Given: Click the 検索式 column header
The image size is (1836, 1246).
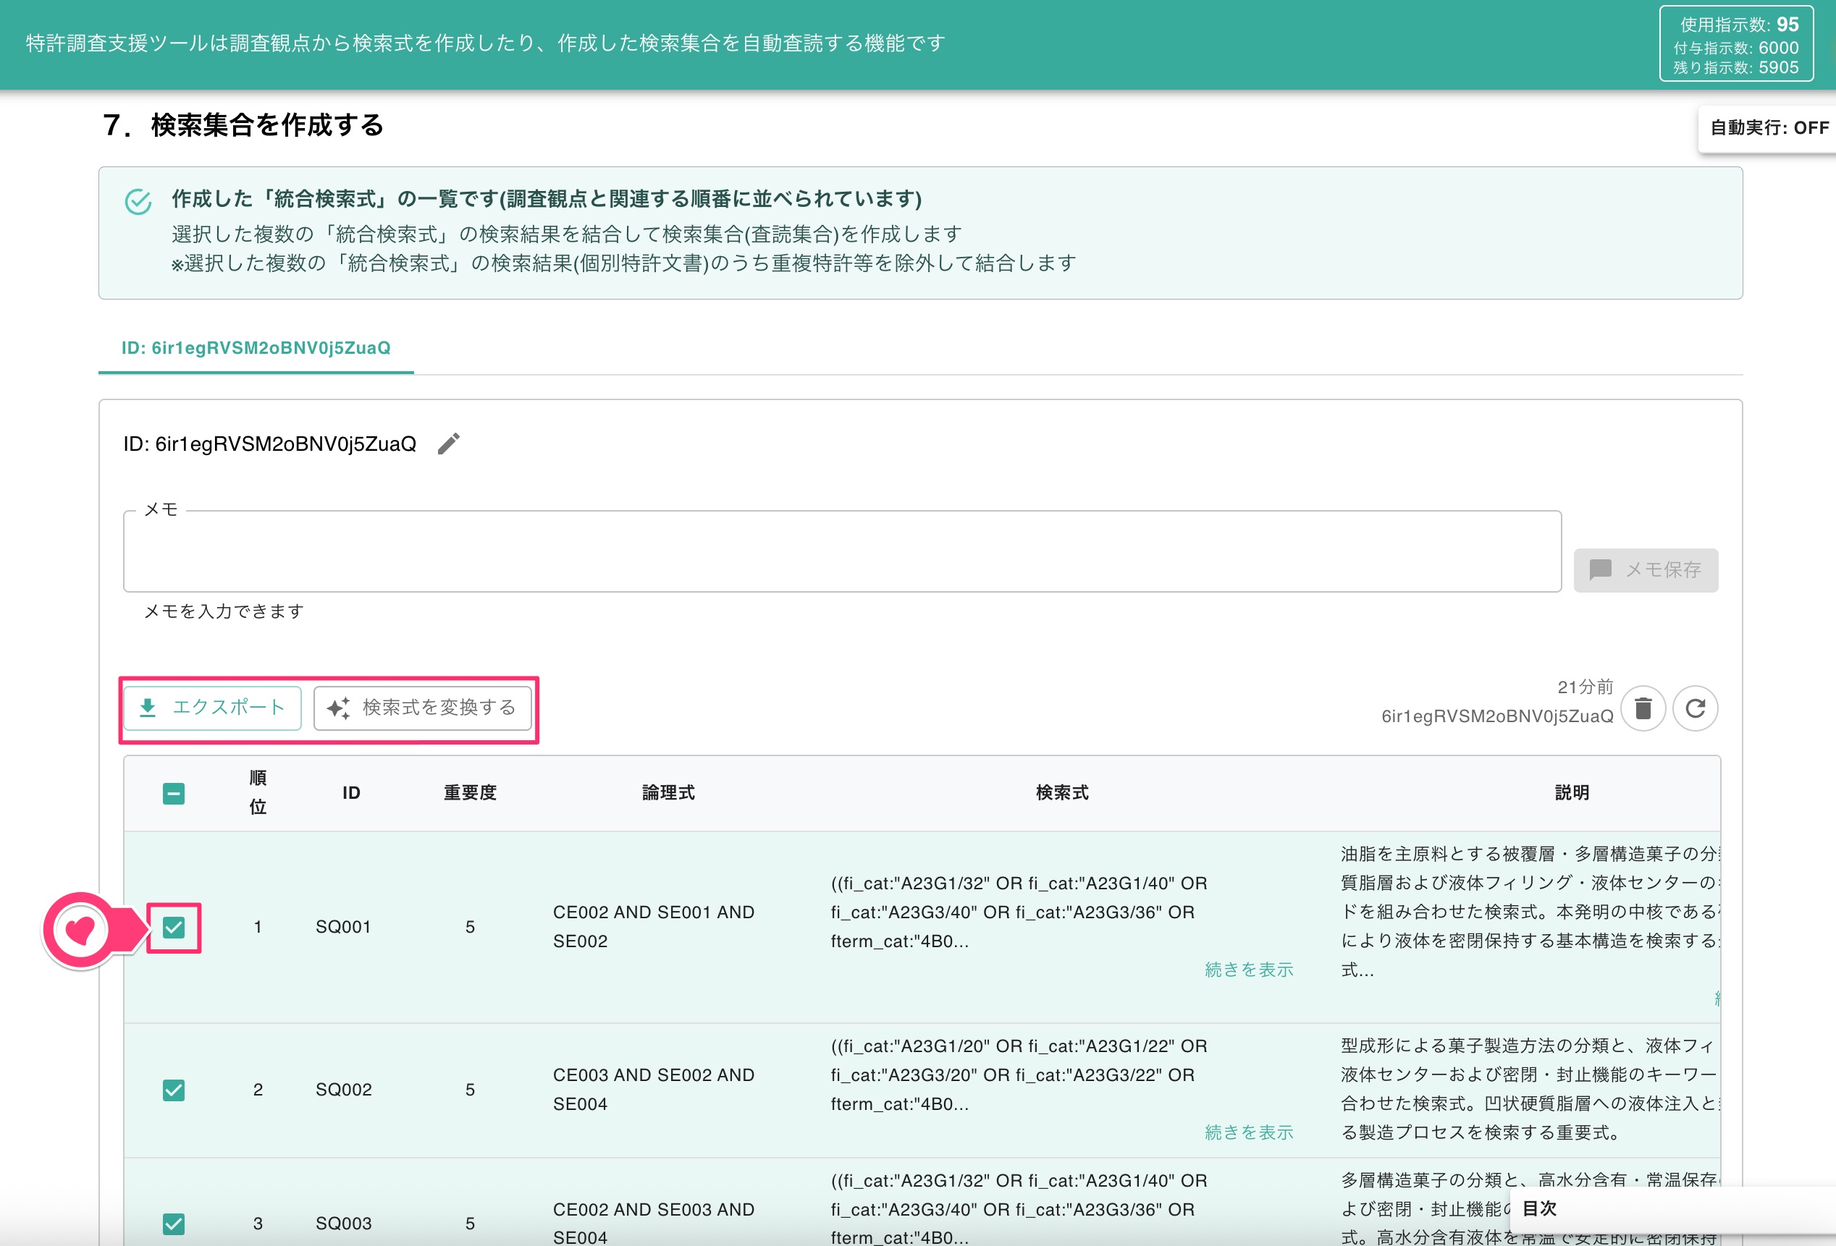Looking at the screenshot, I should (x=1062, y=793).
